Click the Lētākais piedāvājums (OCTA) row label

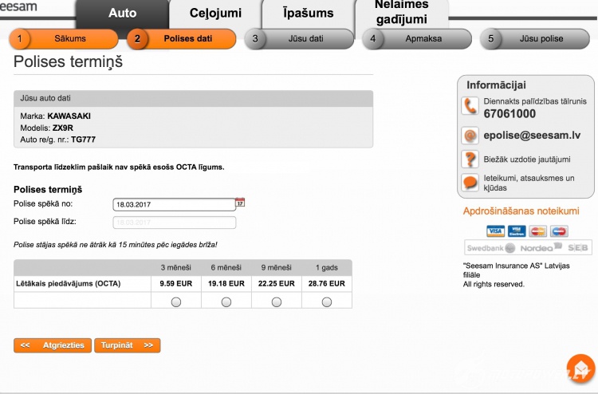pyautogui.click(x=69, y=284)
